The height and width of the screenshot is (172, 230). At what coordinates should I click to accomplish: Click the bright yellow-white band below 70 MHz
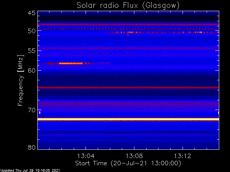tap(128, 120)
